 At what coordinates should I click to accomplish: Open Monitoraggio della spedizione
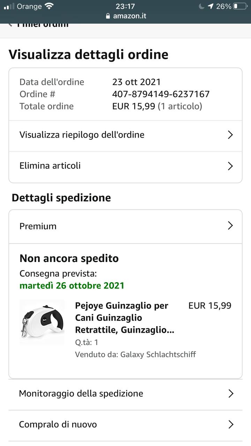(81, 394)
